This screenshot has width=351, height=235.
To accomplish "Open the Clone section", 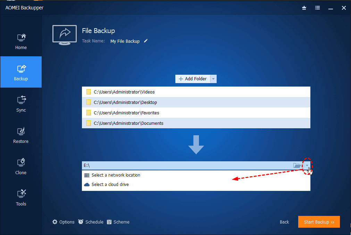I will 21,167.
